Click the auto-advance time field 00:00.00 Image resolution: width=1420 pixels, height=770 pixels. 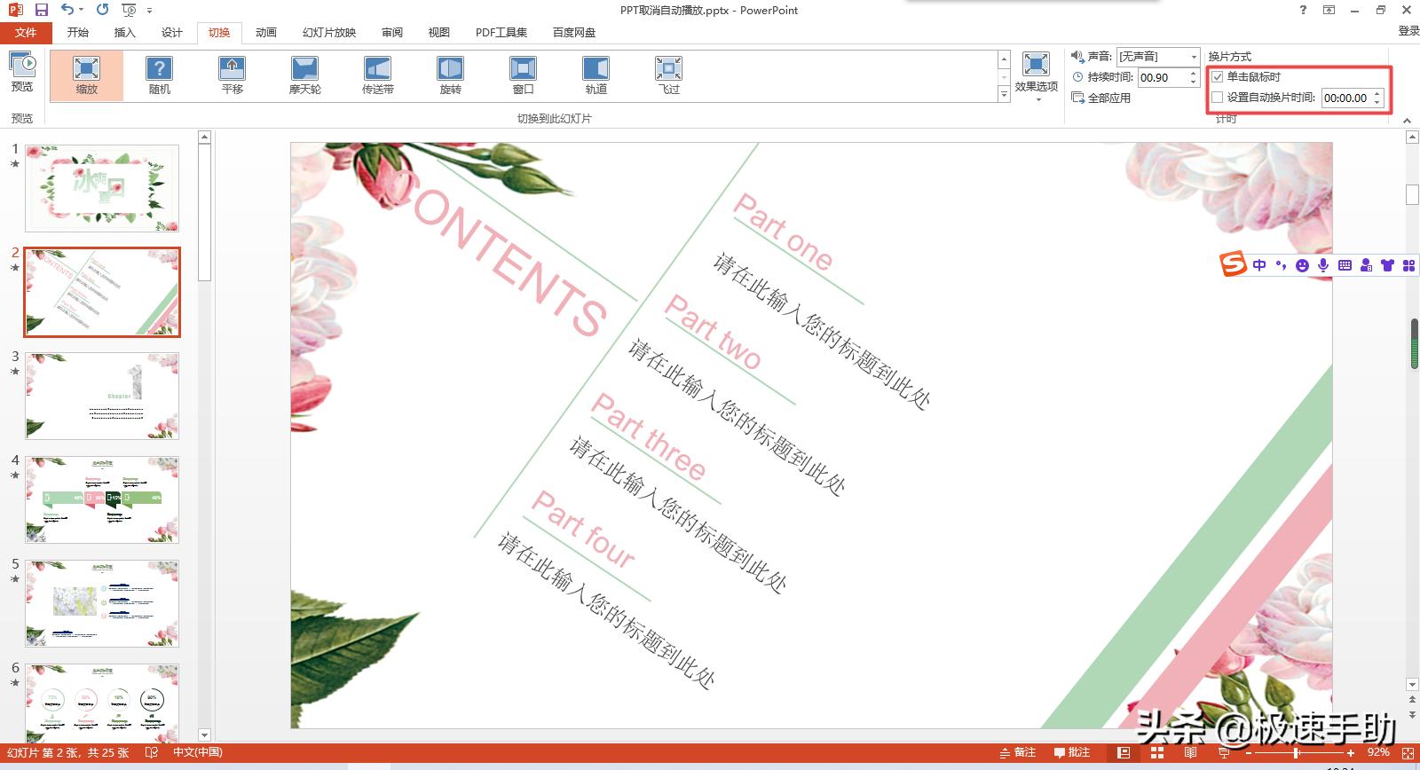tap(1345, 98)
